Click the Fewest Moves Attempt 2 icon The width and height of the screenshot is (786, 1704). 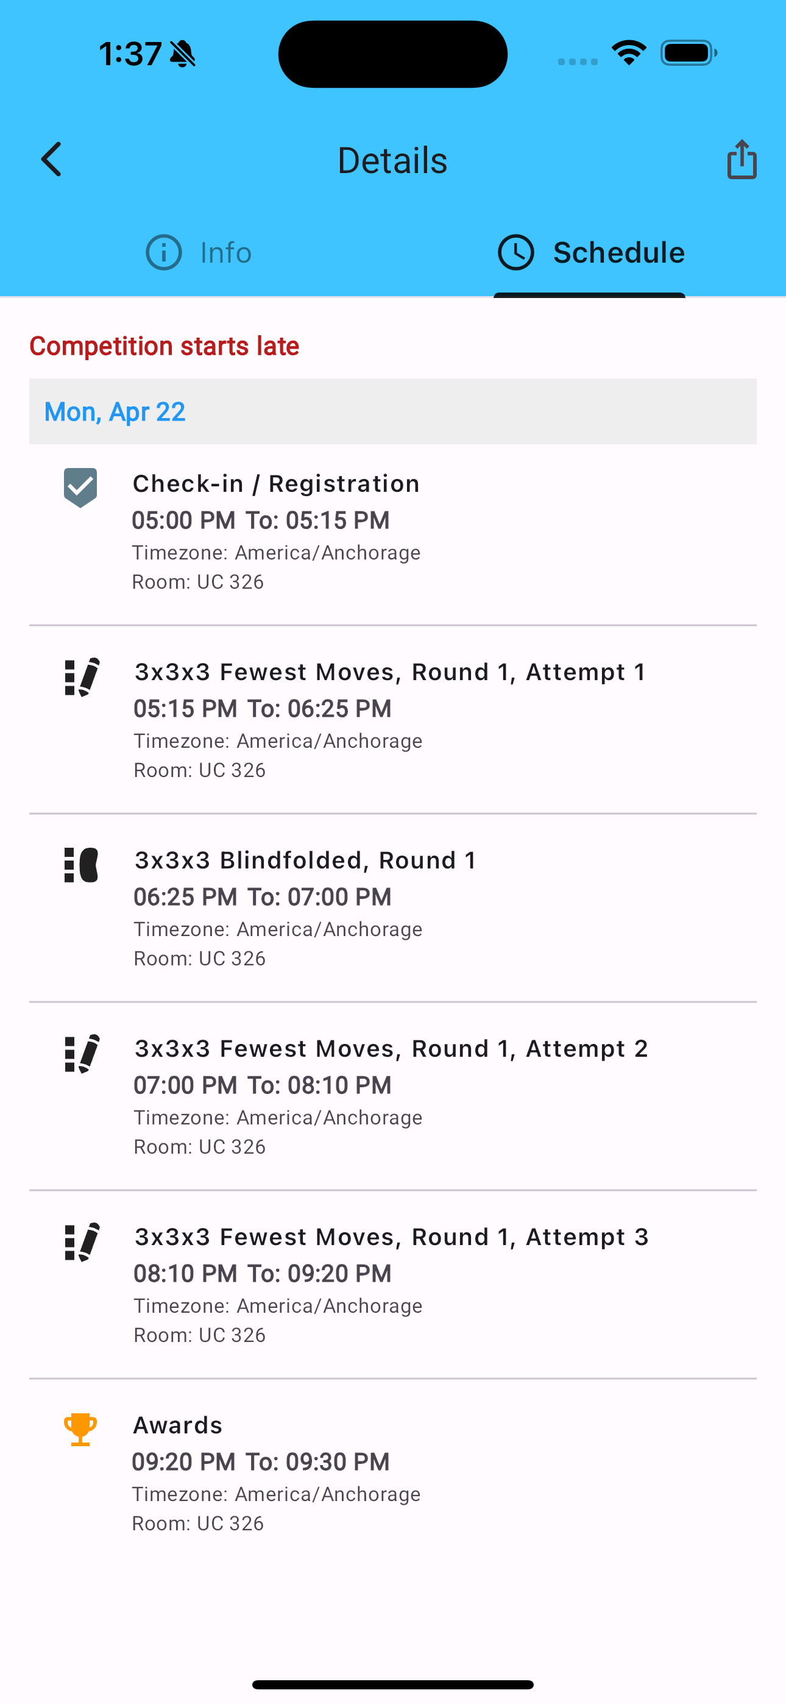[82, 1053]
